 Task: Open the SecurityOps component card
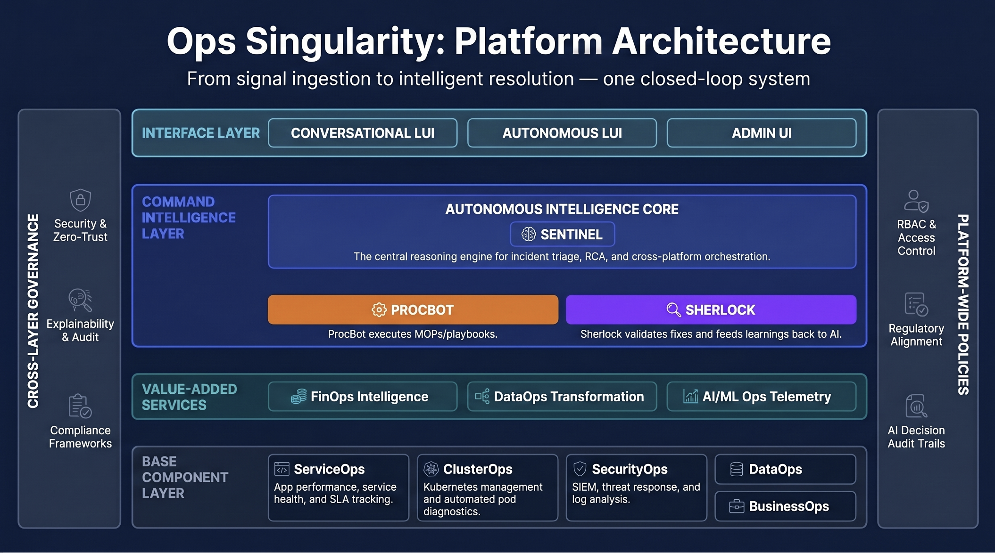click(x=637, y=488)
